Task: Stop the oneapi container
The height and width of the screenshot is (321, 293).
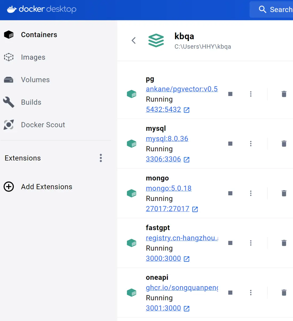Action: 230,292
